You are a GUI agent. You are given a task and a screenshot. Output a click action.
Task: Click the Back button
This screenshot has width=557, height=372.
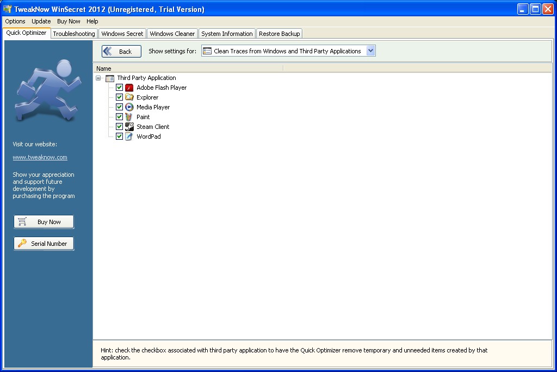pyautogui.click(x=121, y=51)
